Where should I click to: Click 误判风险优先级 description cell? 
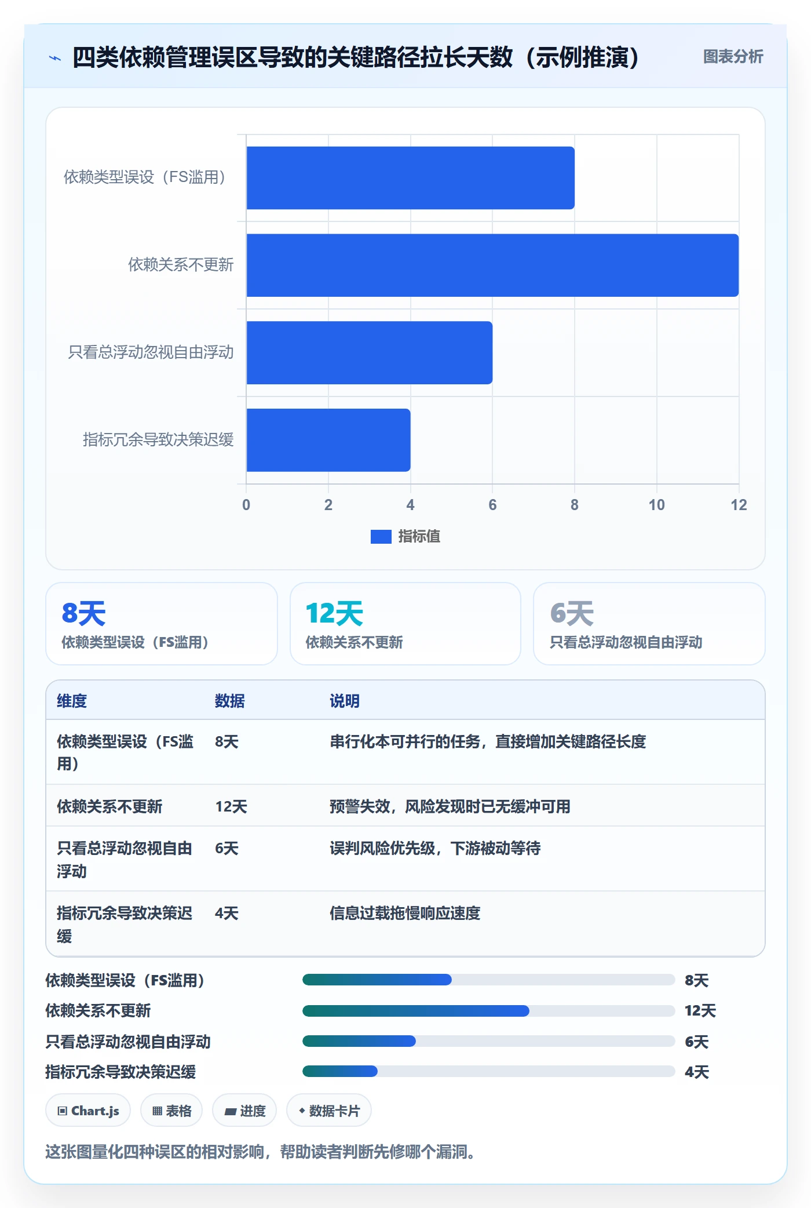click(435, 849)
